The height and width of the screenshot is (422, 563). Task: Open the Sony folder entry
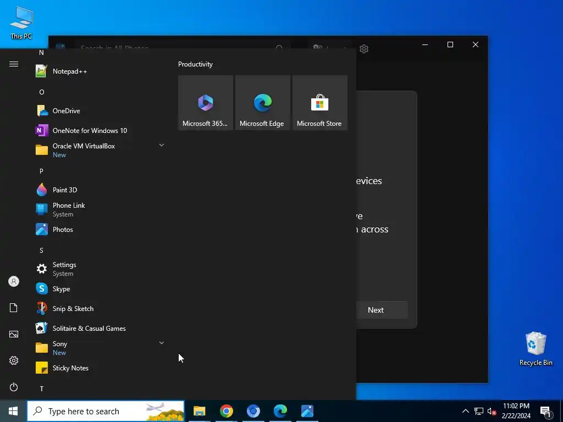[x=99, y=348]
